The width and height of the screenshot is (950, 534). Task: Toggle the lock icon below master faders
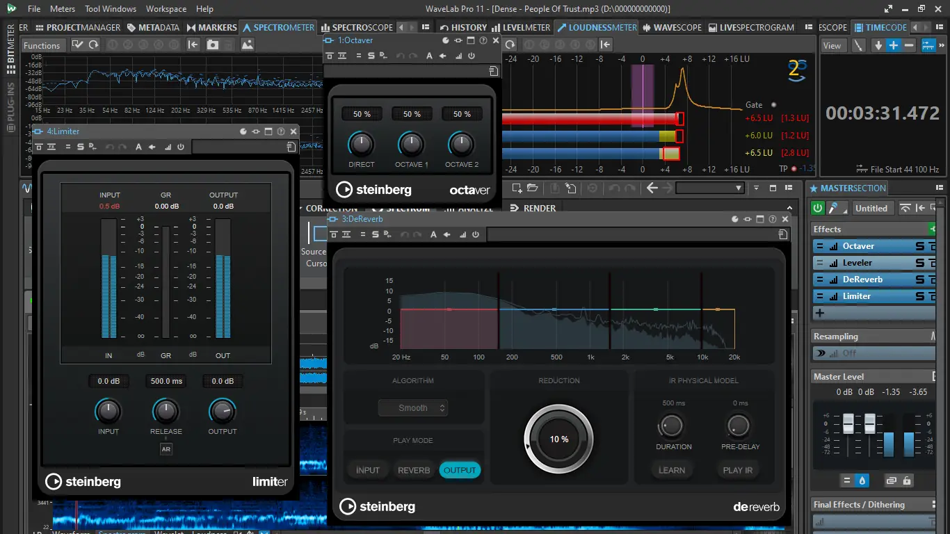pos(907,480)
